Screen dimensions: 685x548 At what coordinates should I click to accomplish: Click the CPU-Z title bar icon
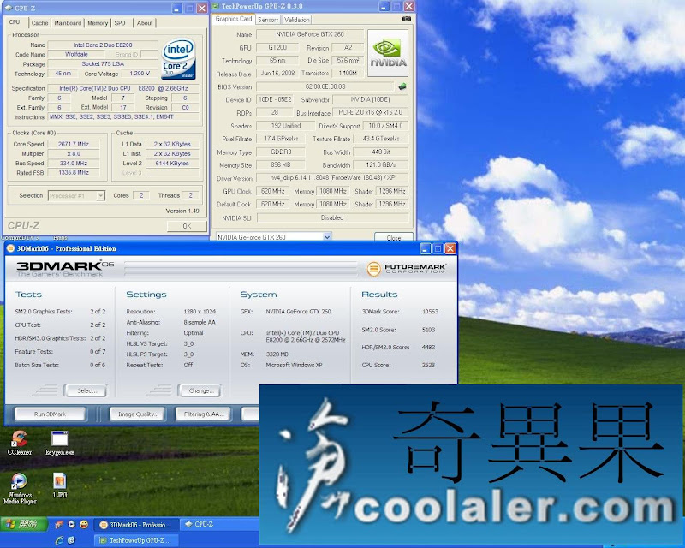[9, 8]
